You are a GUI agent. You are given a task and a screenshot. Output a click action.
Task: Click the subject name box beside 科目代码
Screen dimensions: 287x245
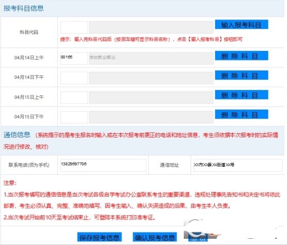coord(151,27)
